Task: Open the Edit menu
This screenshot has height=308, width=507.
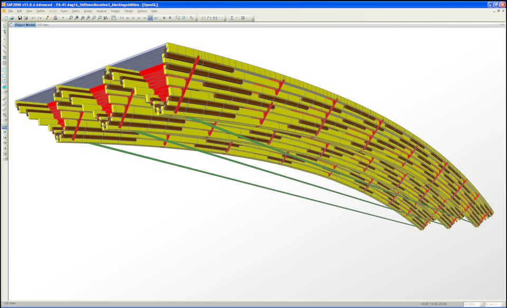Action: [20, 11]
